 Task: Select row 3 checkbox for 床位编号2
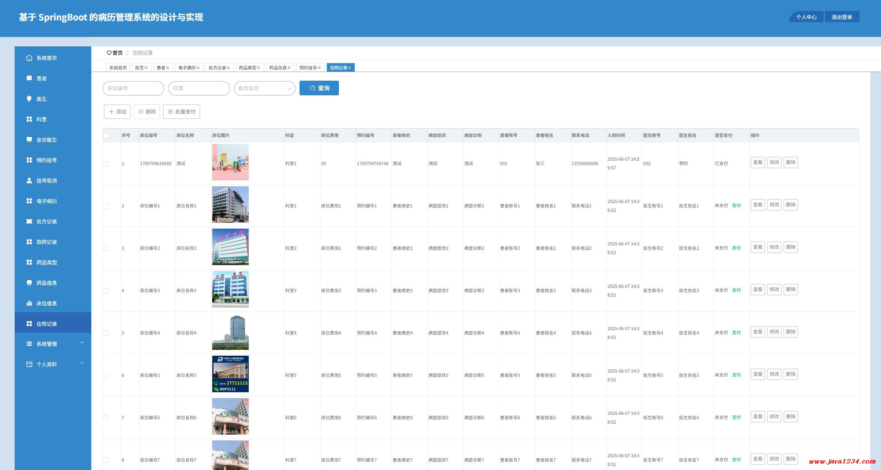click(x=106, y=248)
